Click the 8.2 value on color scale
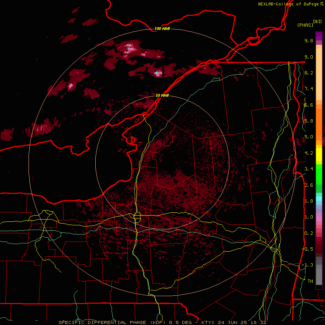The width and height of the screenshot is (325, 325). tap(309, 73)
